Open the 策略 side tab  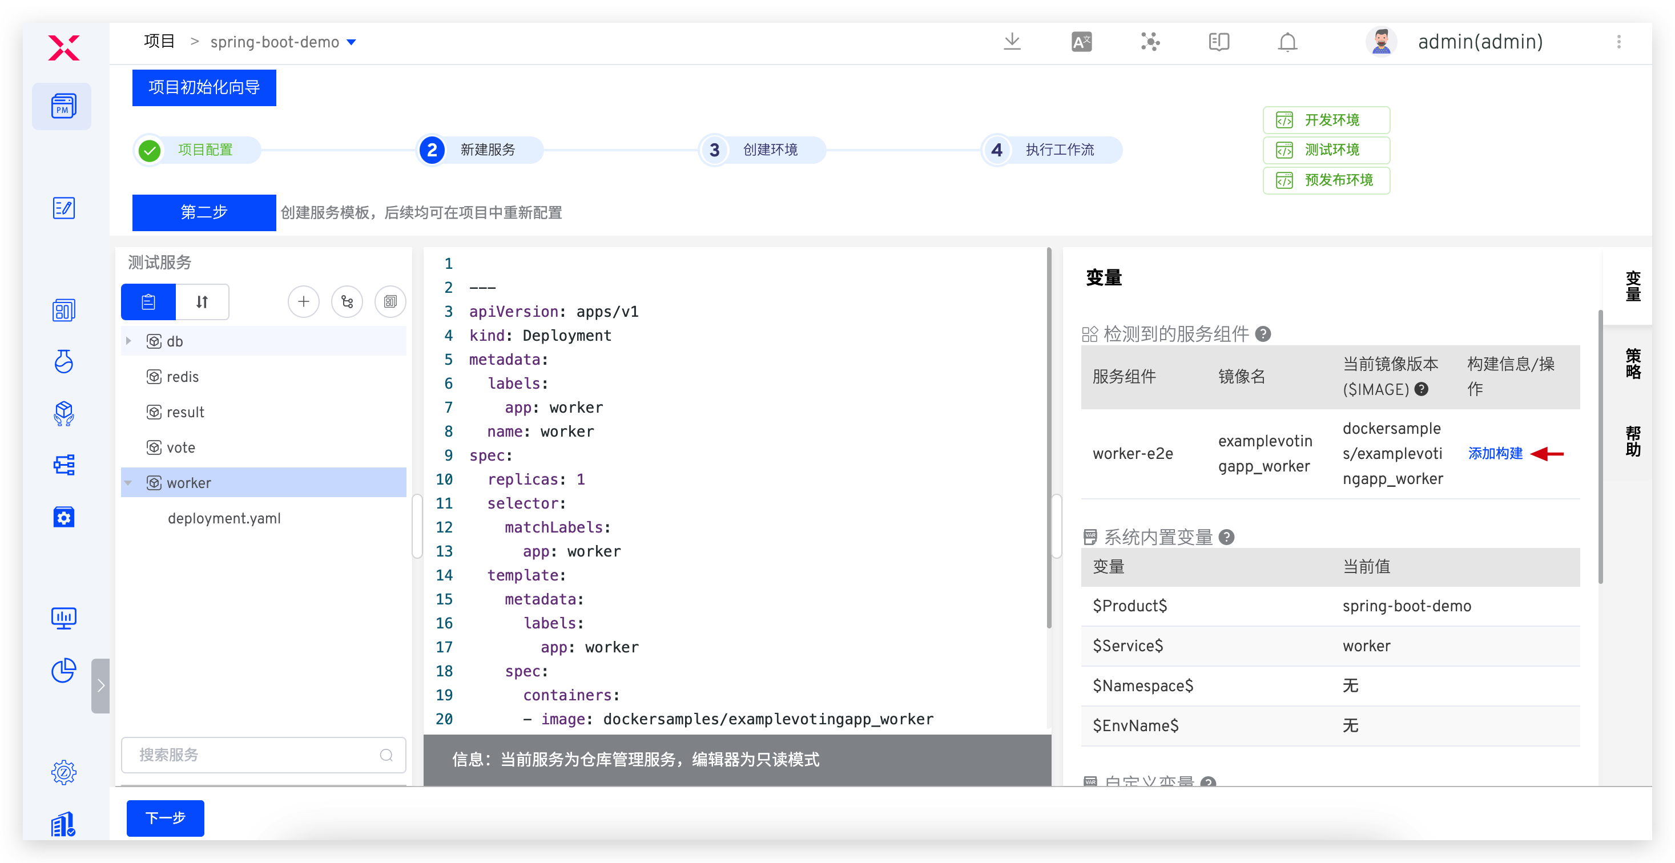point(1633,364)
